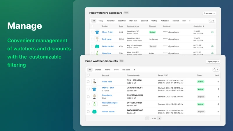Click discount code SKTSGSEAHHZY
This screenshot has height=131, width=233.
(x=134, y=103)
